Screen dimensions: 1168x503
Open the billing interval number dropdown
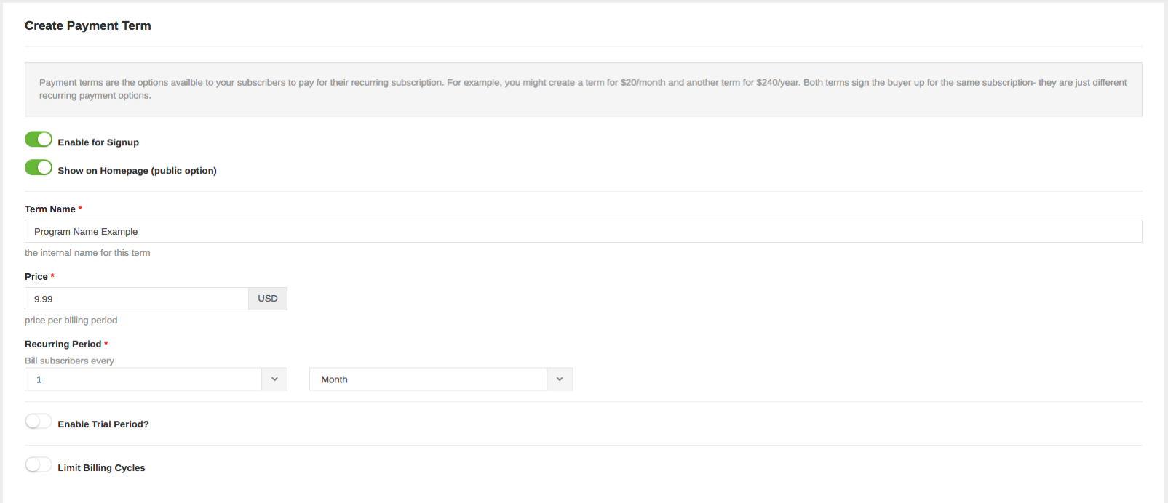156,379
